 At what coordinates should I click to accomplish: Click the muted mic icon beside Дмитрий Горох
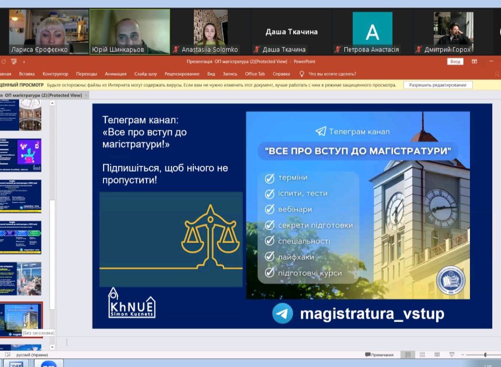[418, 49]
